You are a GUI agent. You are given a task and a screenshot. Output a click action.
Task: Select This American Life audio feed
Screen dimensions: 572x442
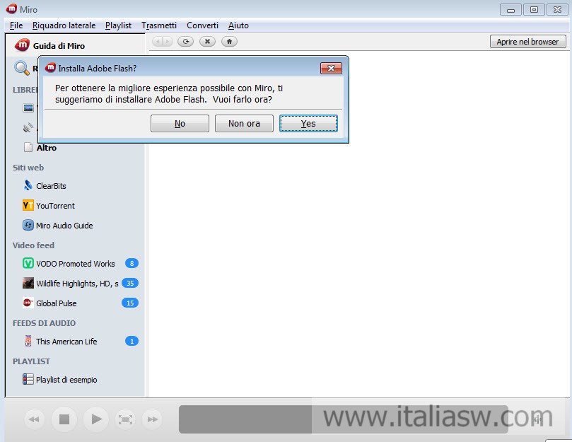pyautogui.click(x=66, y=342)
